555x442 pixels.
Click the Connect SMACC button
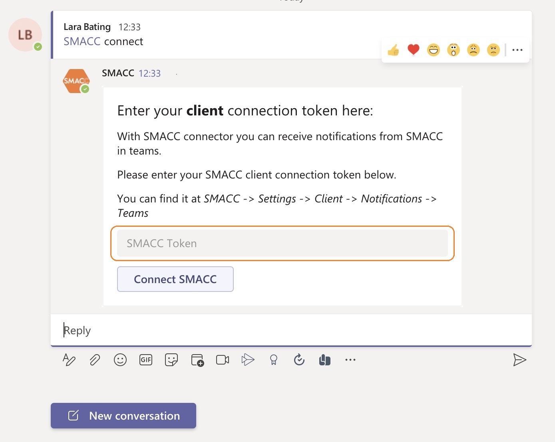click(175, 279)
